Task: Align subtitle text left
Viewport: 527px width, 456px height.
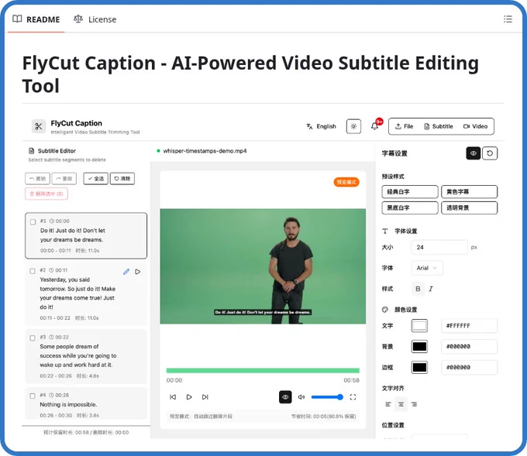Action: pyautogui.click(x=388, y=404)
